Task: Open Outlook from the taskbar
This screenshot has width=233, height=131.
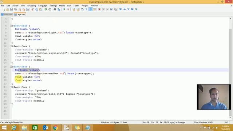Action: pos(46,128)
